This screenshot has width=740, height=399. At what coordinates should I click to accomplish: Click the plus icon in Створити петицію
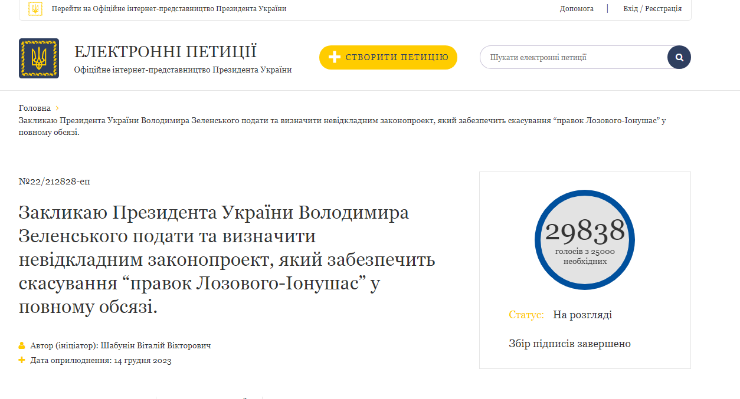pos(335,57)
